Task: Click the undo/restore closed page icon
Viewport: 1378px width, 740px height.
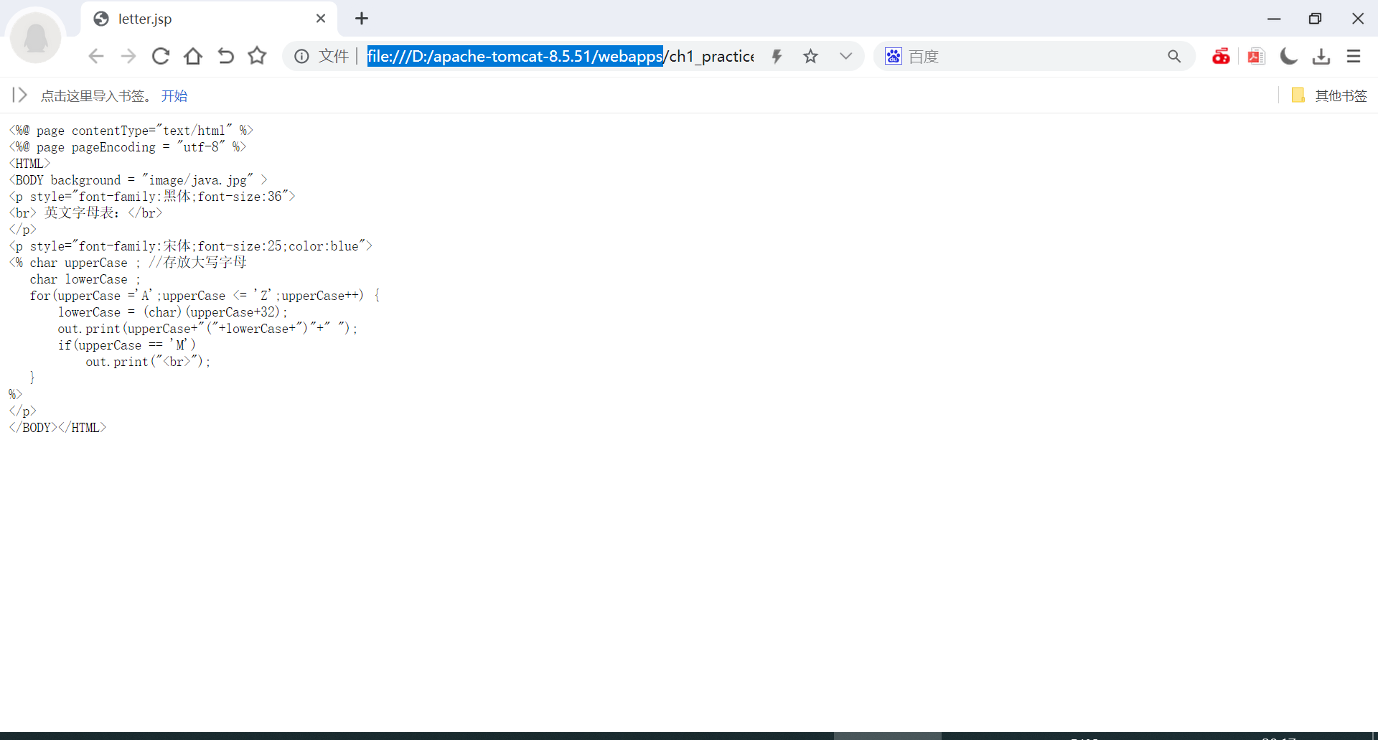Action: tap(225, 56)
